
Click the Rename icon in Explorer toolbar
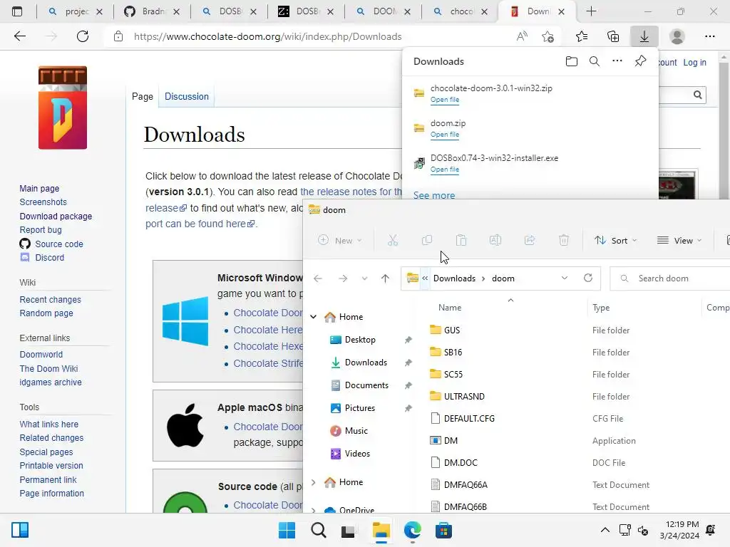[495, 240]
